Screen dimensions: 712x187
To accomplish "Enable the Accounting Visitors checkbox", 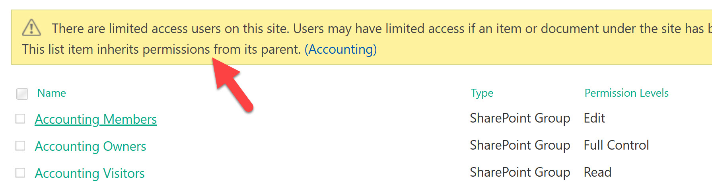I will pos(20,173).
